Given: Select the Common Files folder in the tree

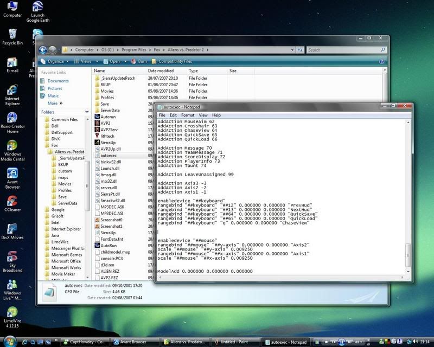Looking at the screenshot, I should tap(65, 119).
